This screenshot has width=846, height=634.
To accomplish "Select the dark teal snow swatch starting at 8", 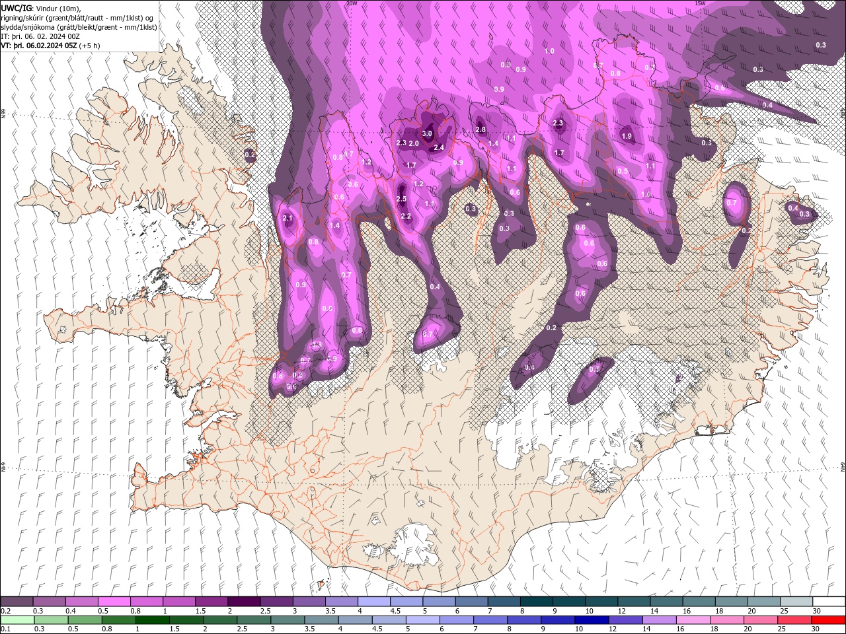I will (x=537, y=602).
